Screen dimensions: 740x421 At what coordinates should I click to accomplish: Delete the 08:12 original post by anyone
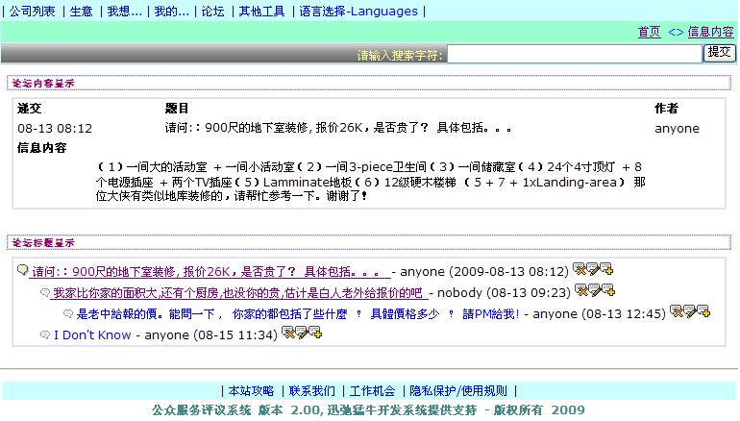pos(580,269)
